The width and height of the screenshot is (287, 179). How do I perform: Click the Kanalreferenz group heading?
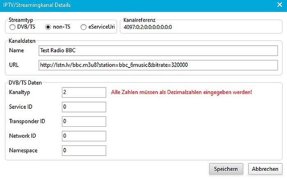click(x=139, y=19)
